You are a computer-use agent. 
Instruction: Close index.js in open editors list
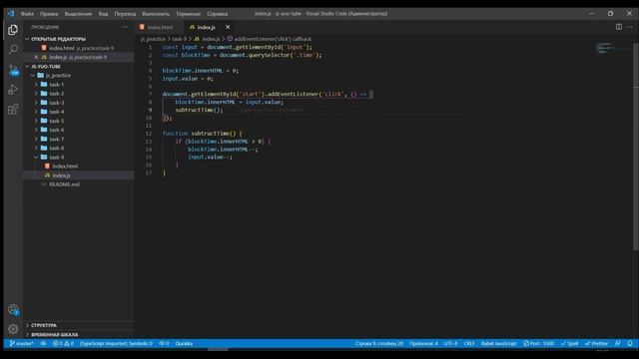(36, 57)
